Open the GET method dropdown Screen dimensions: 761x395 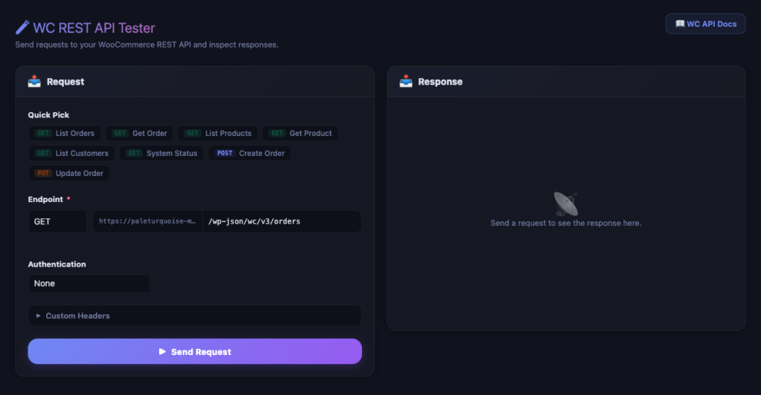(x=57, y=221)
